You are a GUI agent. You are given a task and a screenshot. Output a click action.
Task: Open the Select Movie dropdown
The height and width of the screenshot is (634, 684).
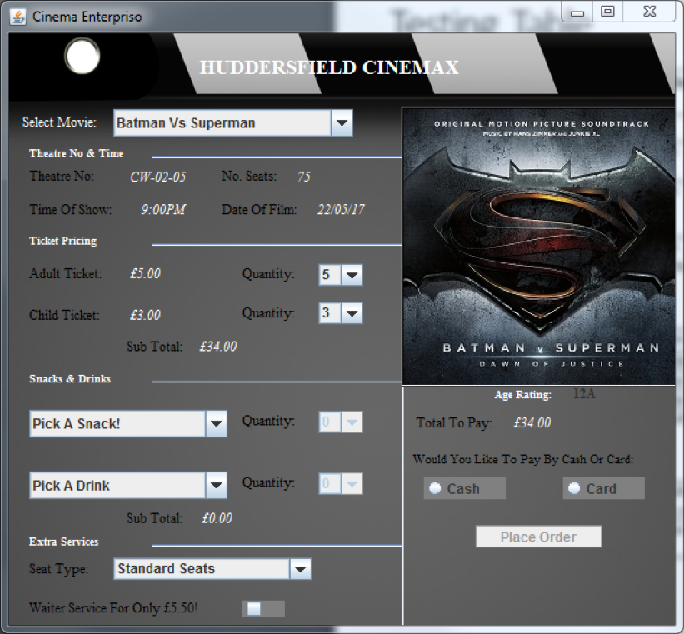pyautogui.click(x=233, y=123)
